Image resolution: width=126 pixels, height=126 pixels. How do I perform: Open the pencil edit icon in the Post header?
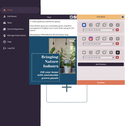pyautogui.click(x=75, y=17)
